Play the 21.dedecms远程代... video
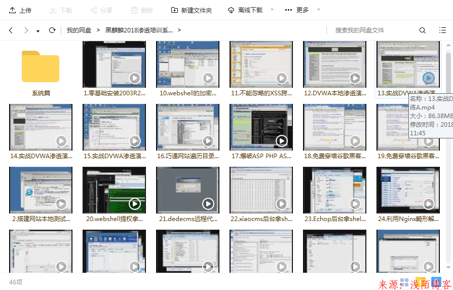 click(x=208, y=204)
